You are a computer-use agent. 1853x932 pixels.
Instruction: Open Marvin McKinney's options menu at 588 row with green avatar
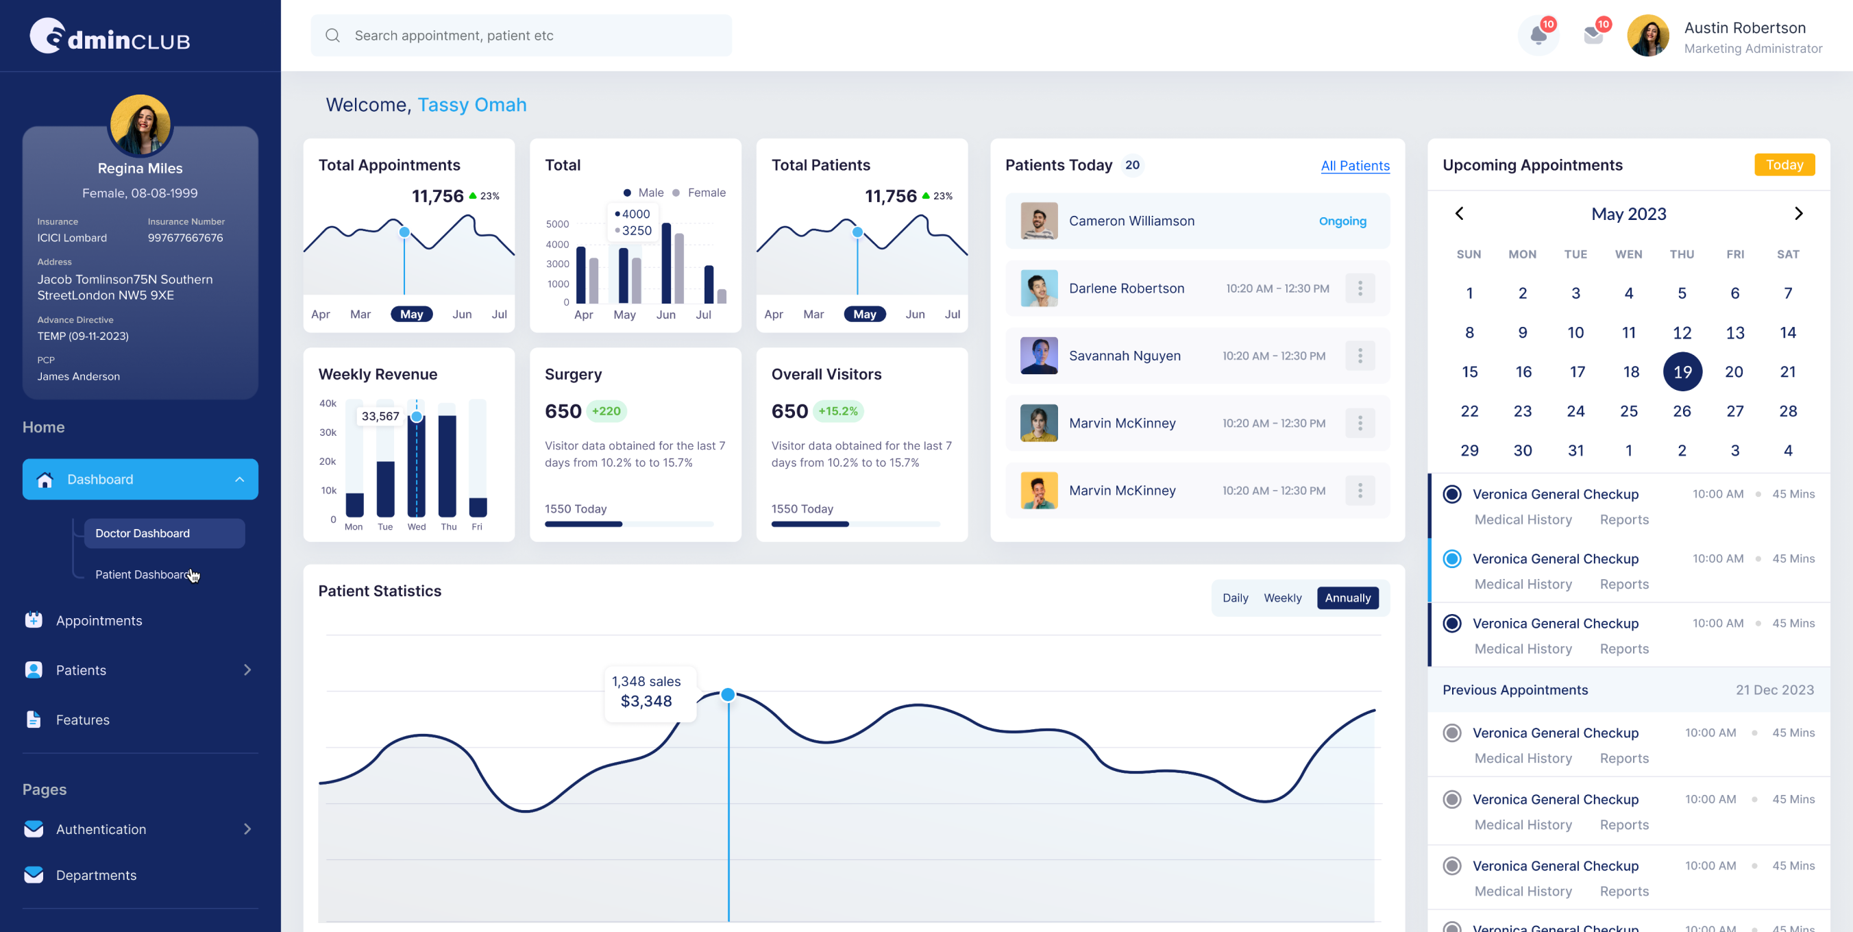point(1360,423)
